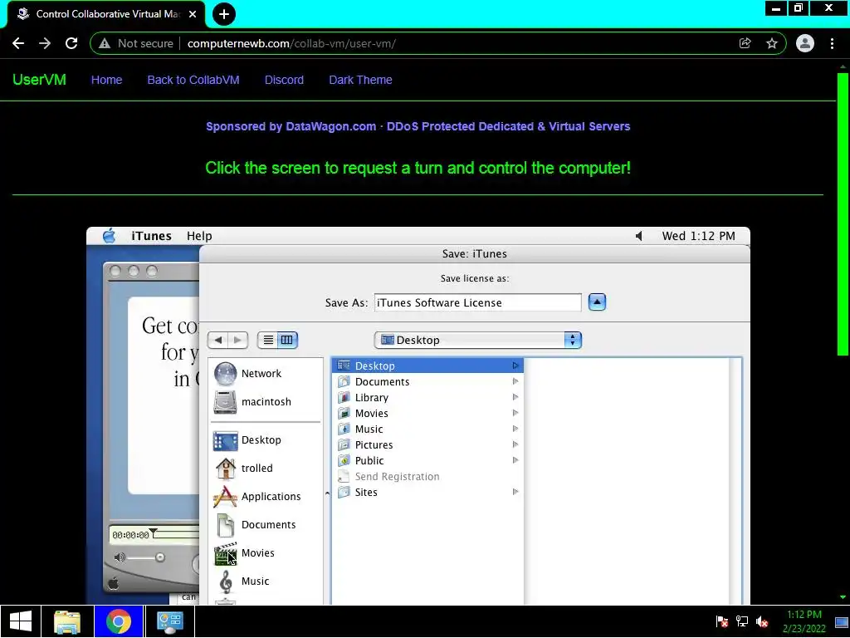
Task: Click the browser forward arrow
Action: point(45,43)
